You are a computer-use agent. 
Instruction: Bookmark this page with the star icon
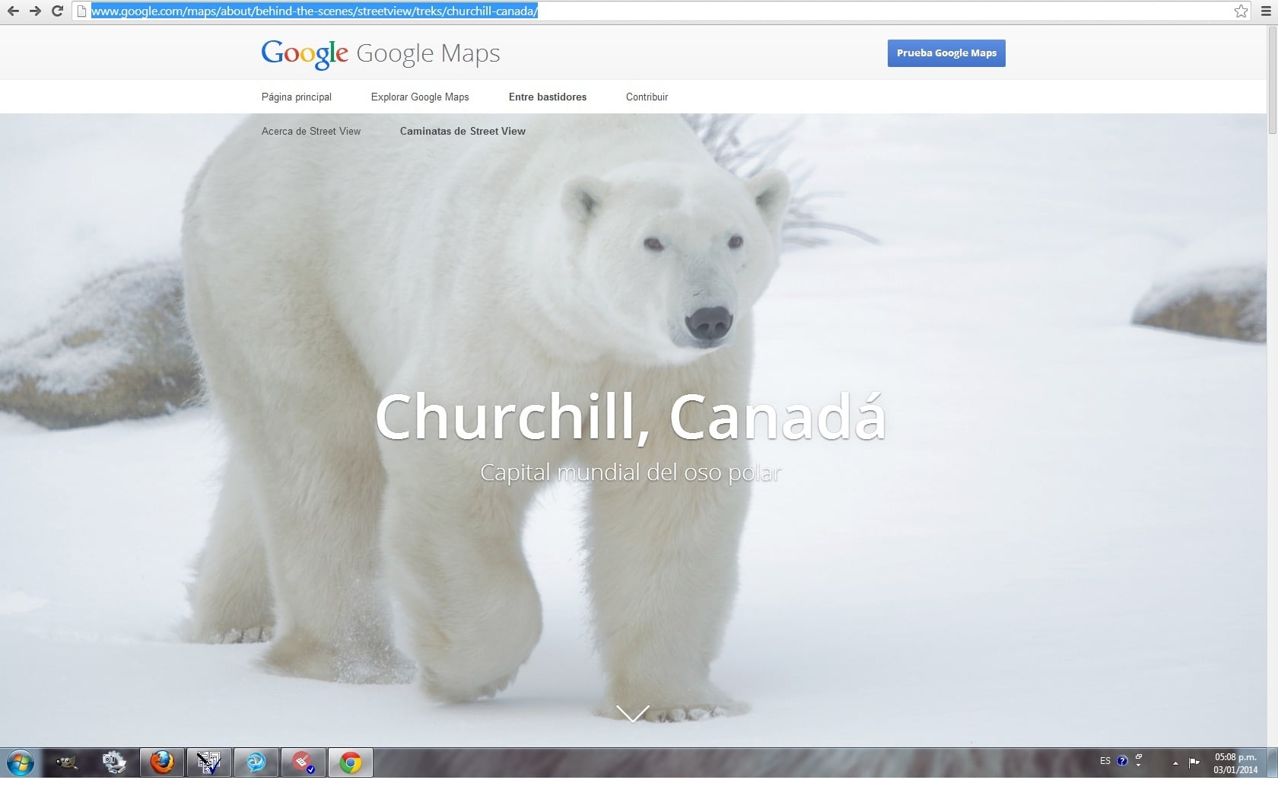click(1241, 11)
